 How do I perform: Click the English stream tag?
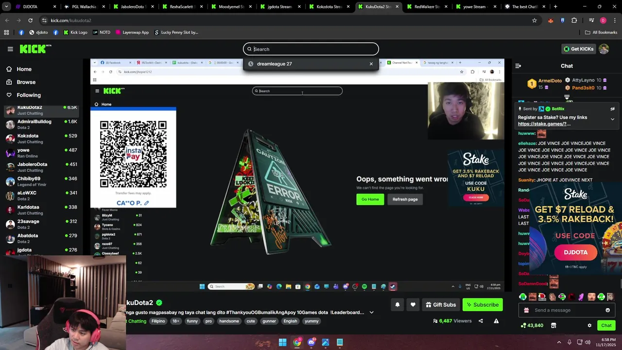[x=290, y=321]
